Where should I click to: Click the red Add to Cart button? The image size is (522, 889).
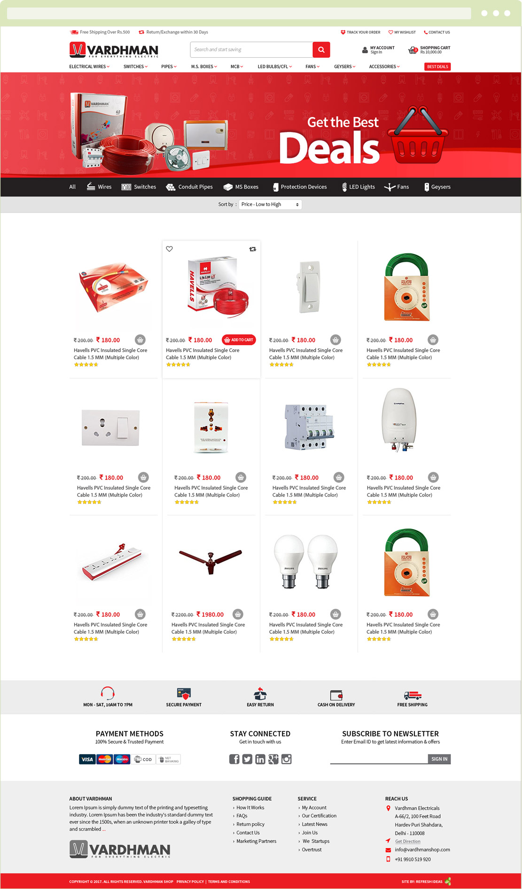[239, 340]
